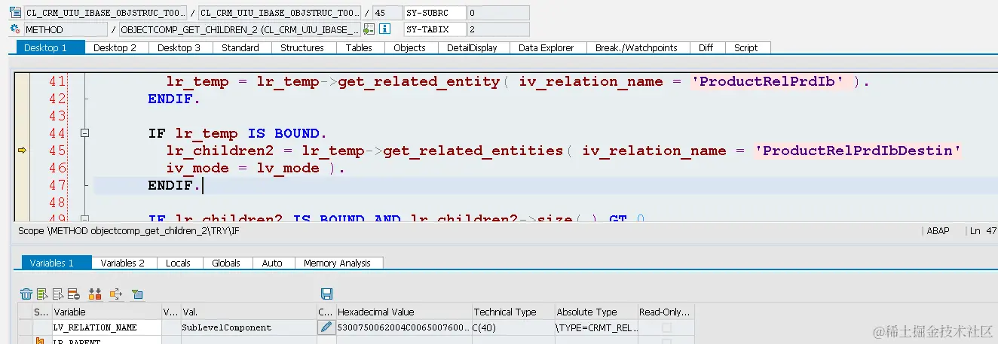Viewport: 998px width, 344px height.
Task: Click the METHOD event type field
Action: click(66, 29)
